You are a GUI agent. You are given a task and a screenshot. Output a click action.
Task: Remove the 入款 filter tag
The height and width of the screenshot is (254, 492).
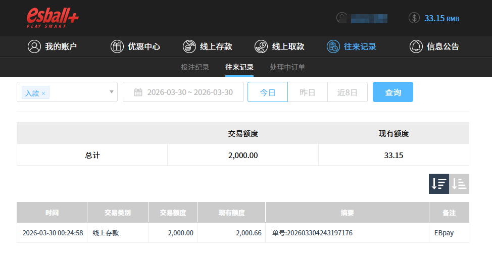[x=43, y=93]
